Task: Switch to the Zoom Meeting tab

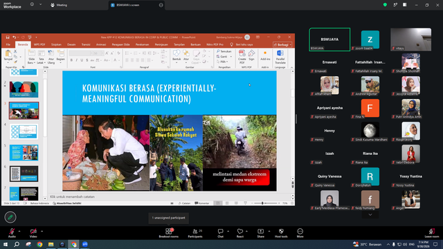Action: click(x=59, y=5)
